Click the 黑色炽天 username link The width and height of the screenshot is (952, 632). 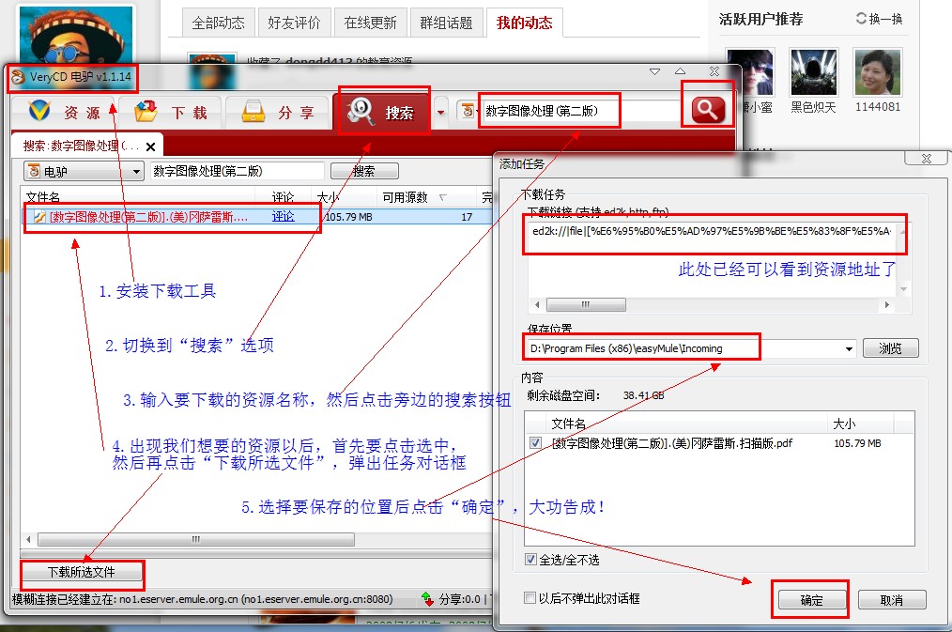tap(814, 107)
